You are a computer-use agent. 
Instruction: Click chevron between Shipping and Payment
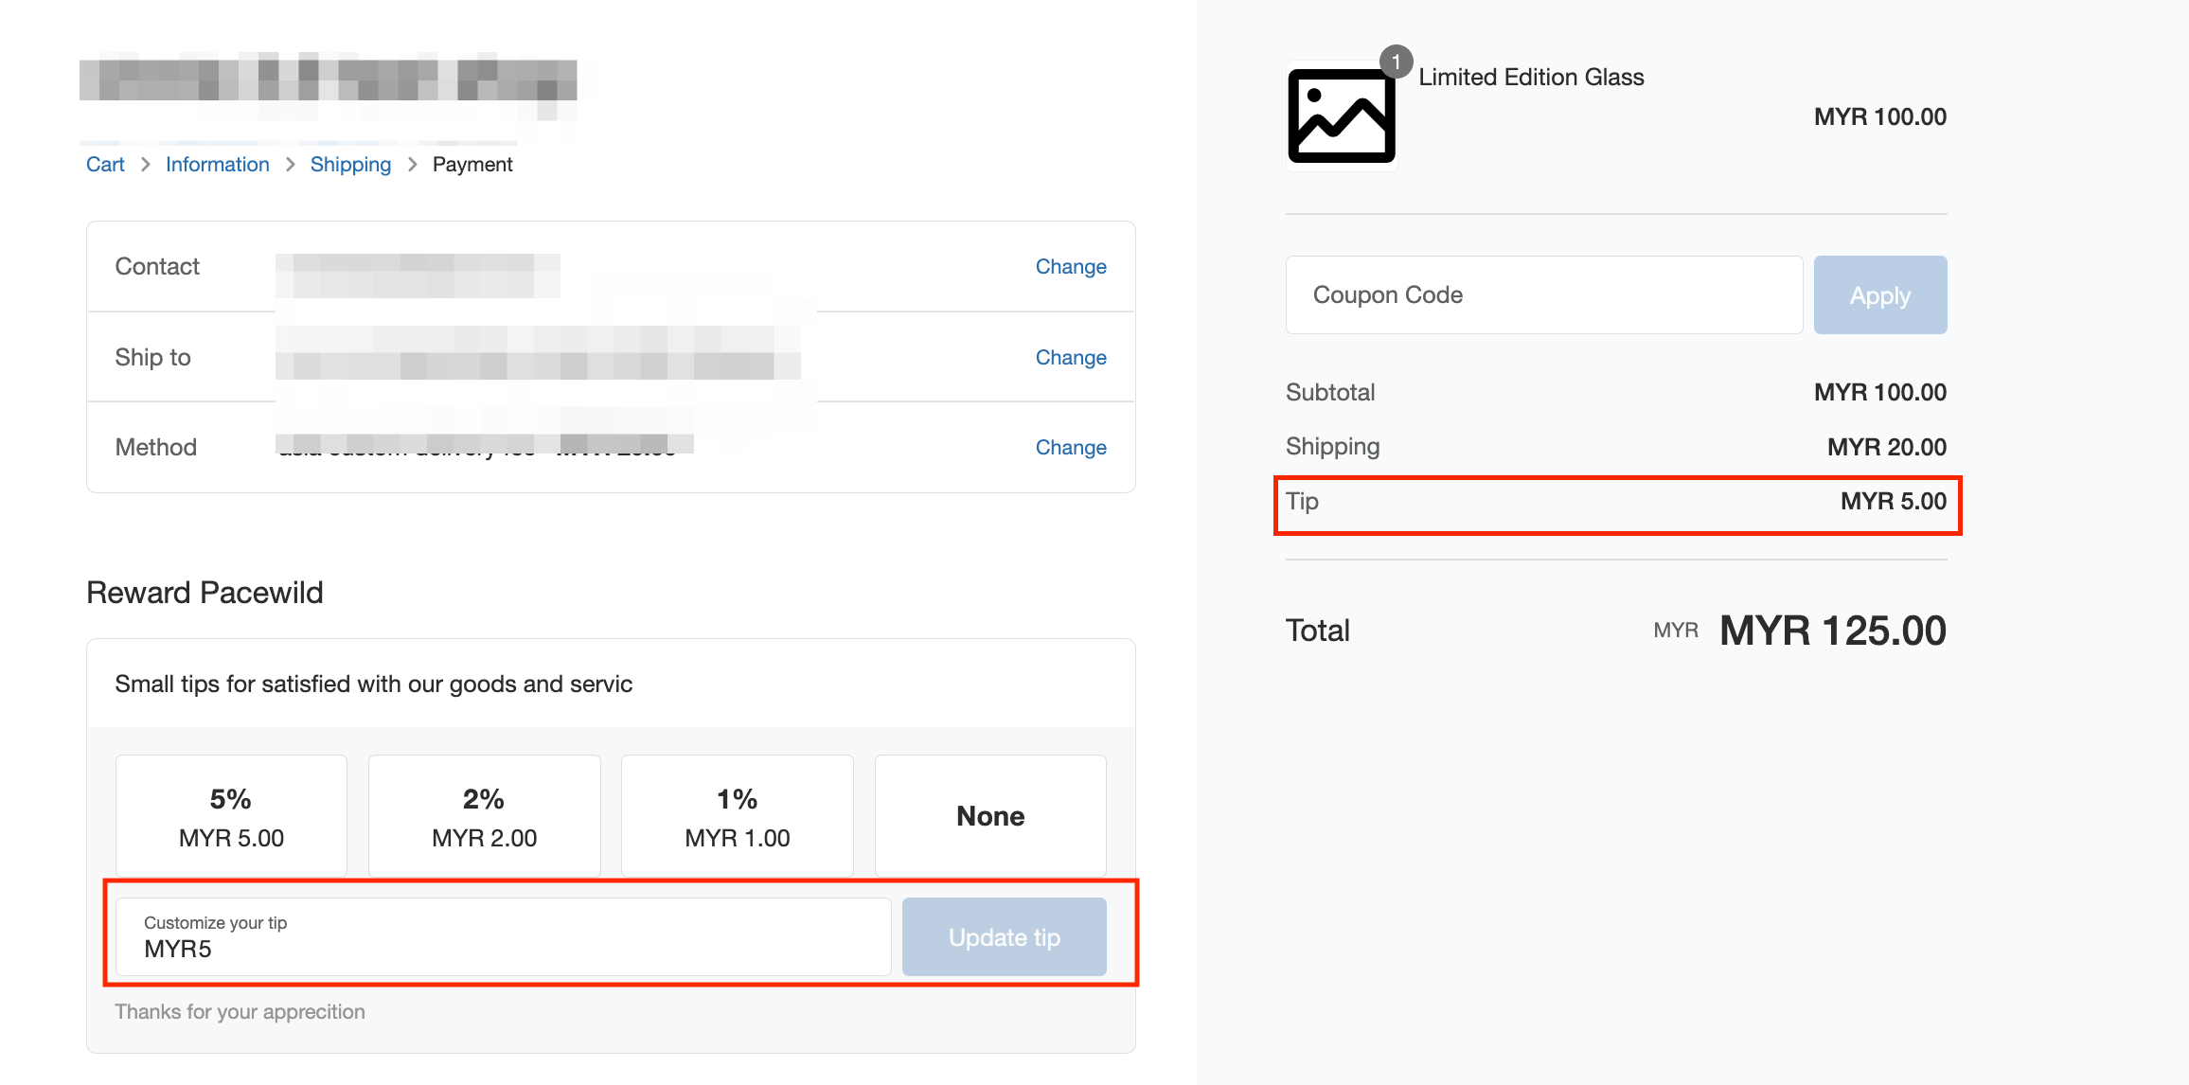(413, 165)
